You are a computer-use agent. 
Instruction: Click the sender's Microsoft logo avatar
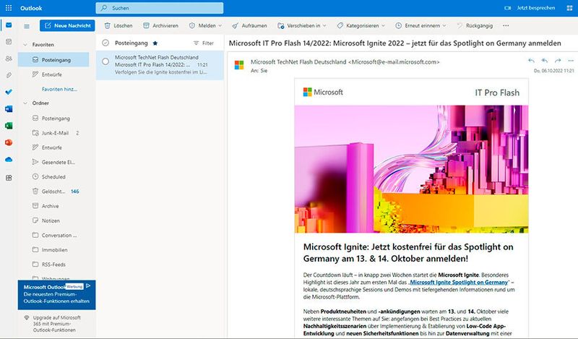239,65
